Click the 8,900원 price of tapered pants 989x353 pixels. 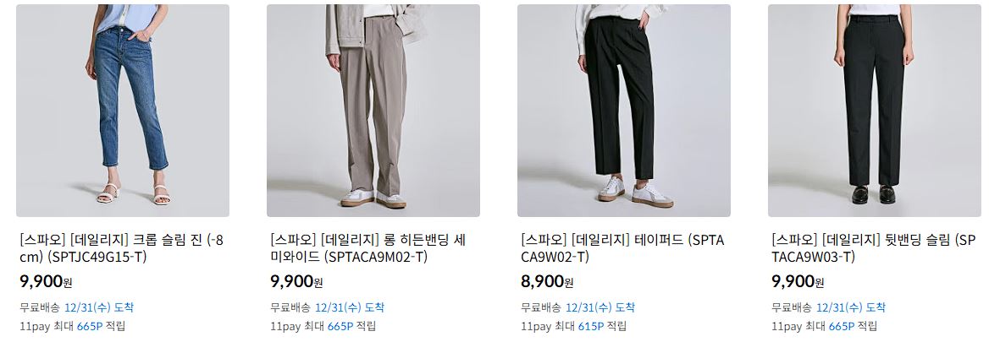547,281
